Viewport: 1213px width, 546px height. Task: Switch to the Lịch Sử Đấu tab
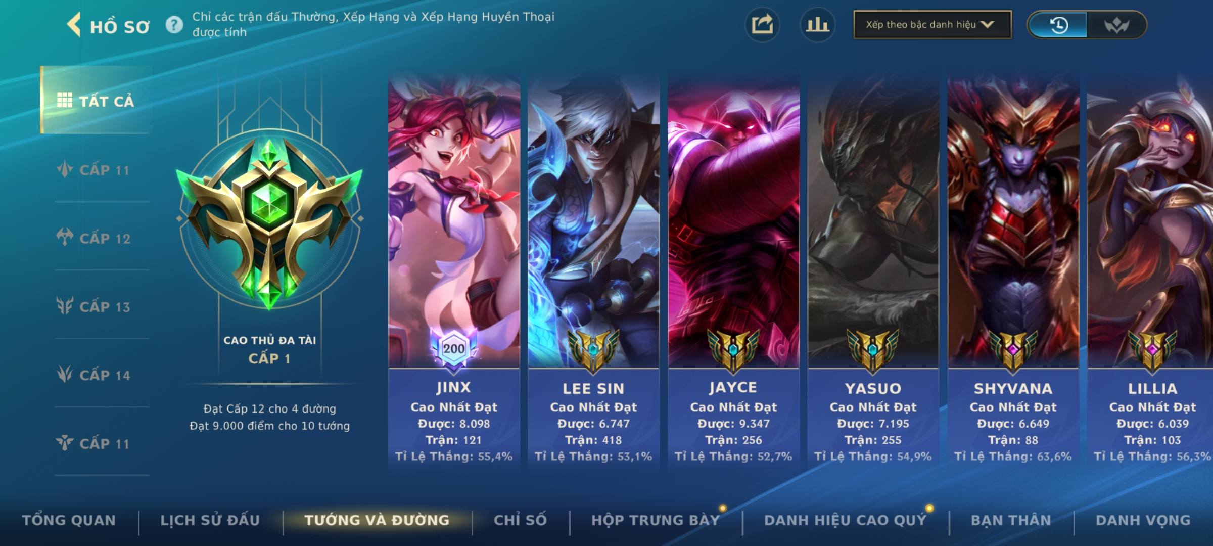pos(210,520)
